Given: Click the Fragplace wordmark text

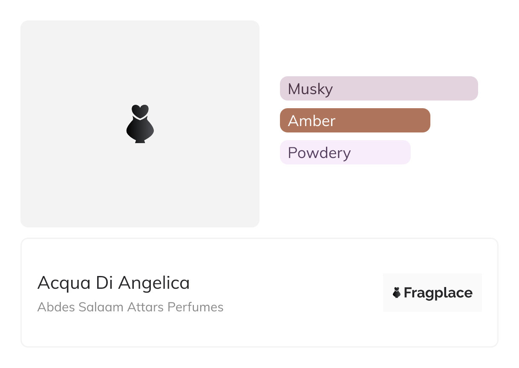Looking at the screenshot, I should coord(438,293).
